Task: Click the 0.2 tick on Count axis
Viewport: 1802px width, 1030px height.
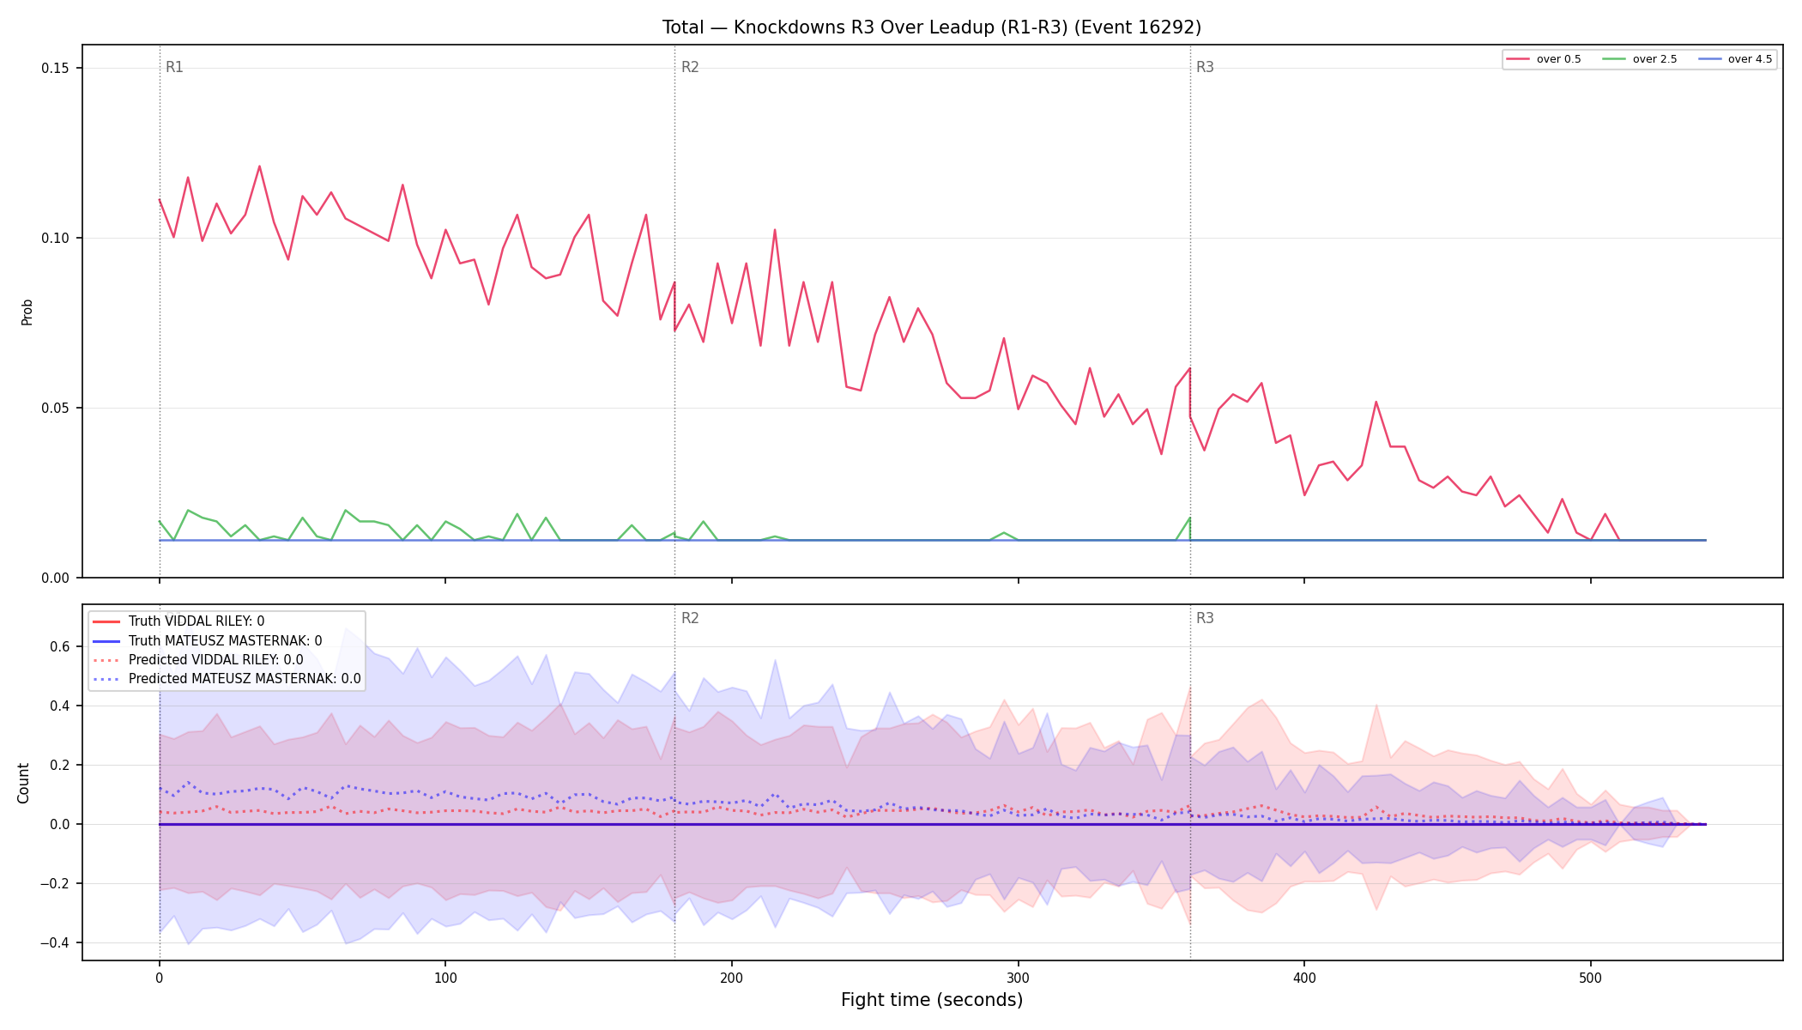Action: coord(60,766)
